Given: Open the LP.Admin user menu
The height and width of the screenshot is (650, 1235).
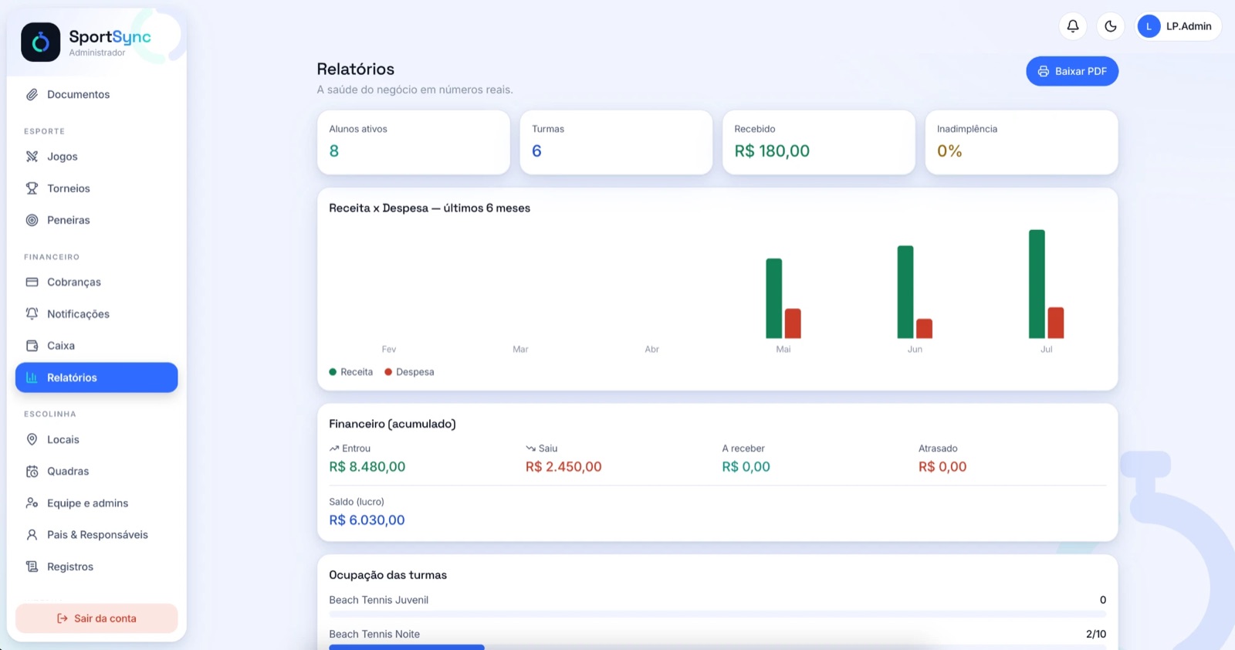Looking at the screenshot, I should [x=1179, y=26].
